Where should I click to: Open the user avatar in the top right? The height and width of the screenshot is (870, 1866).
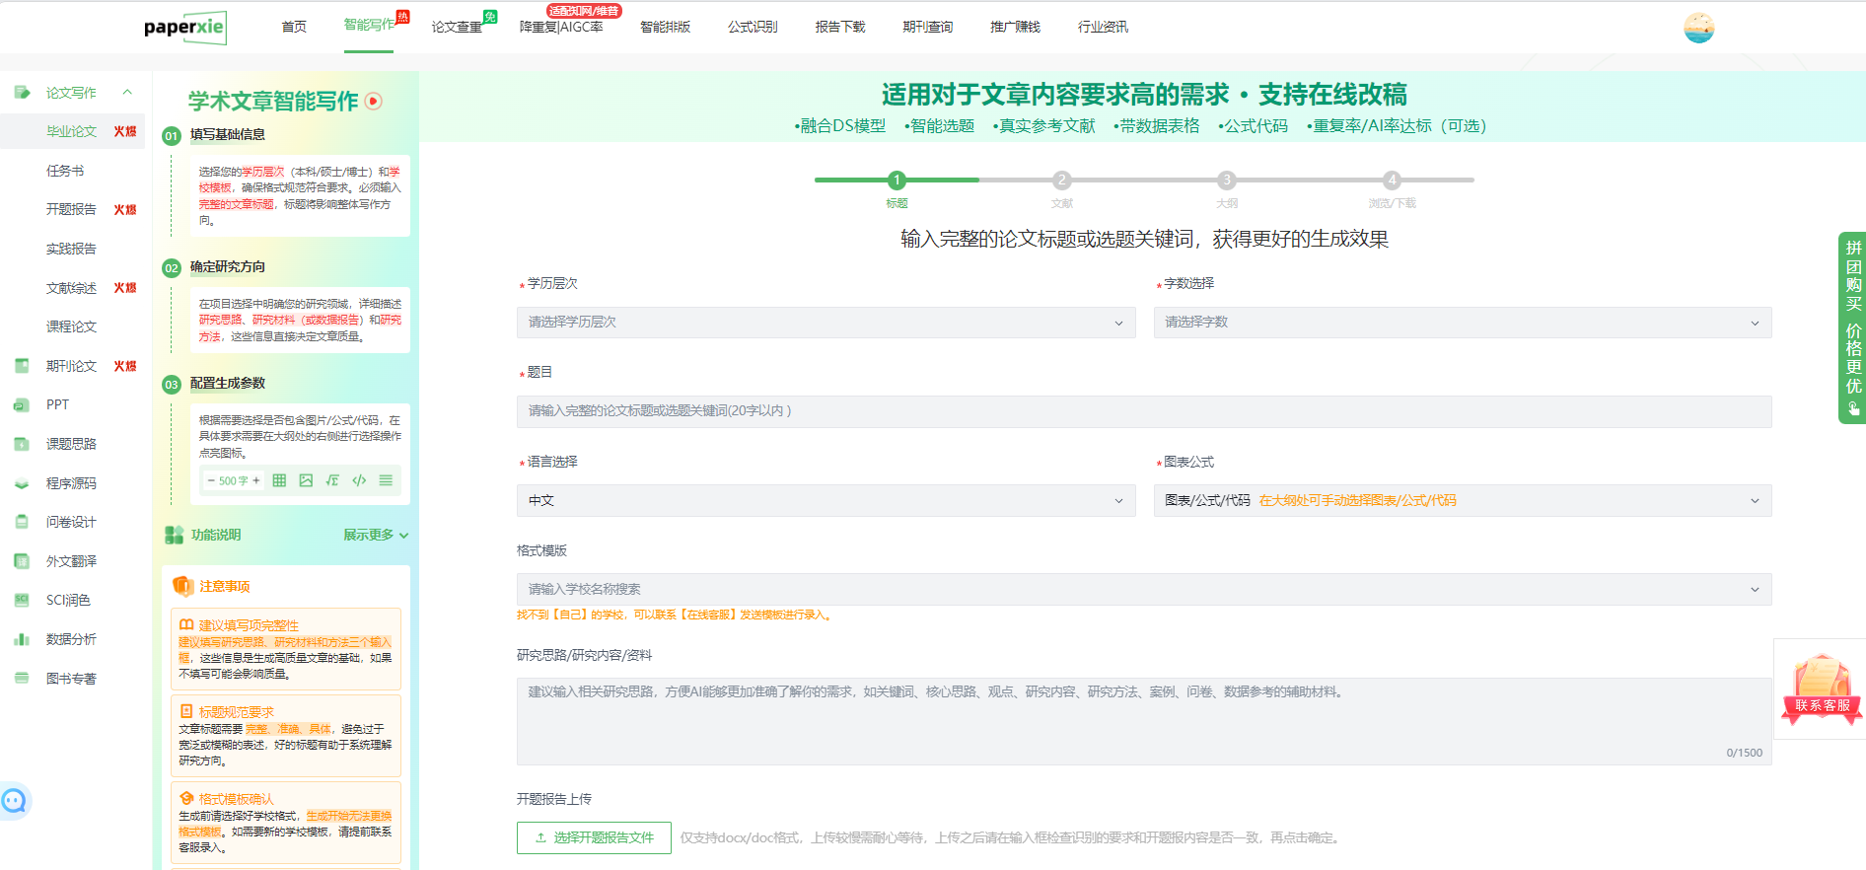(1698, 28)
